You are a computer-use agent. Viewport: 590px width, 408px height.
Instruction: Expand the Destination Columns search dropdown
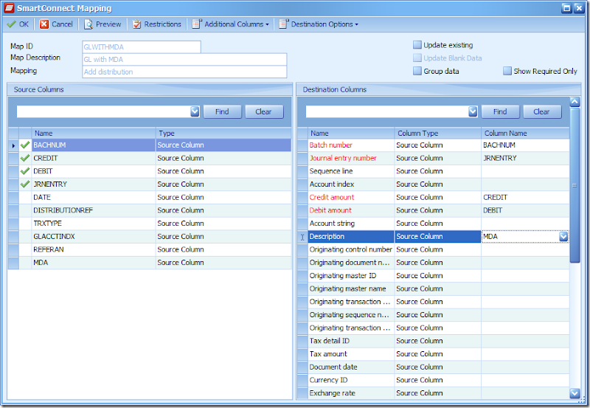[473, 111]
